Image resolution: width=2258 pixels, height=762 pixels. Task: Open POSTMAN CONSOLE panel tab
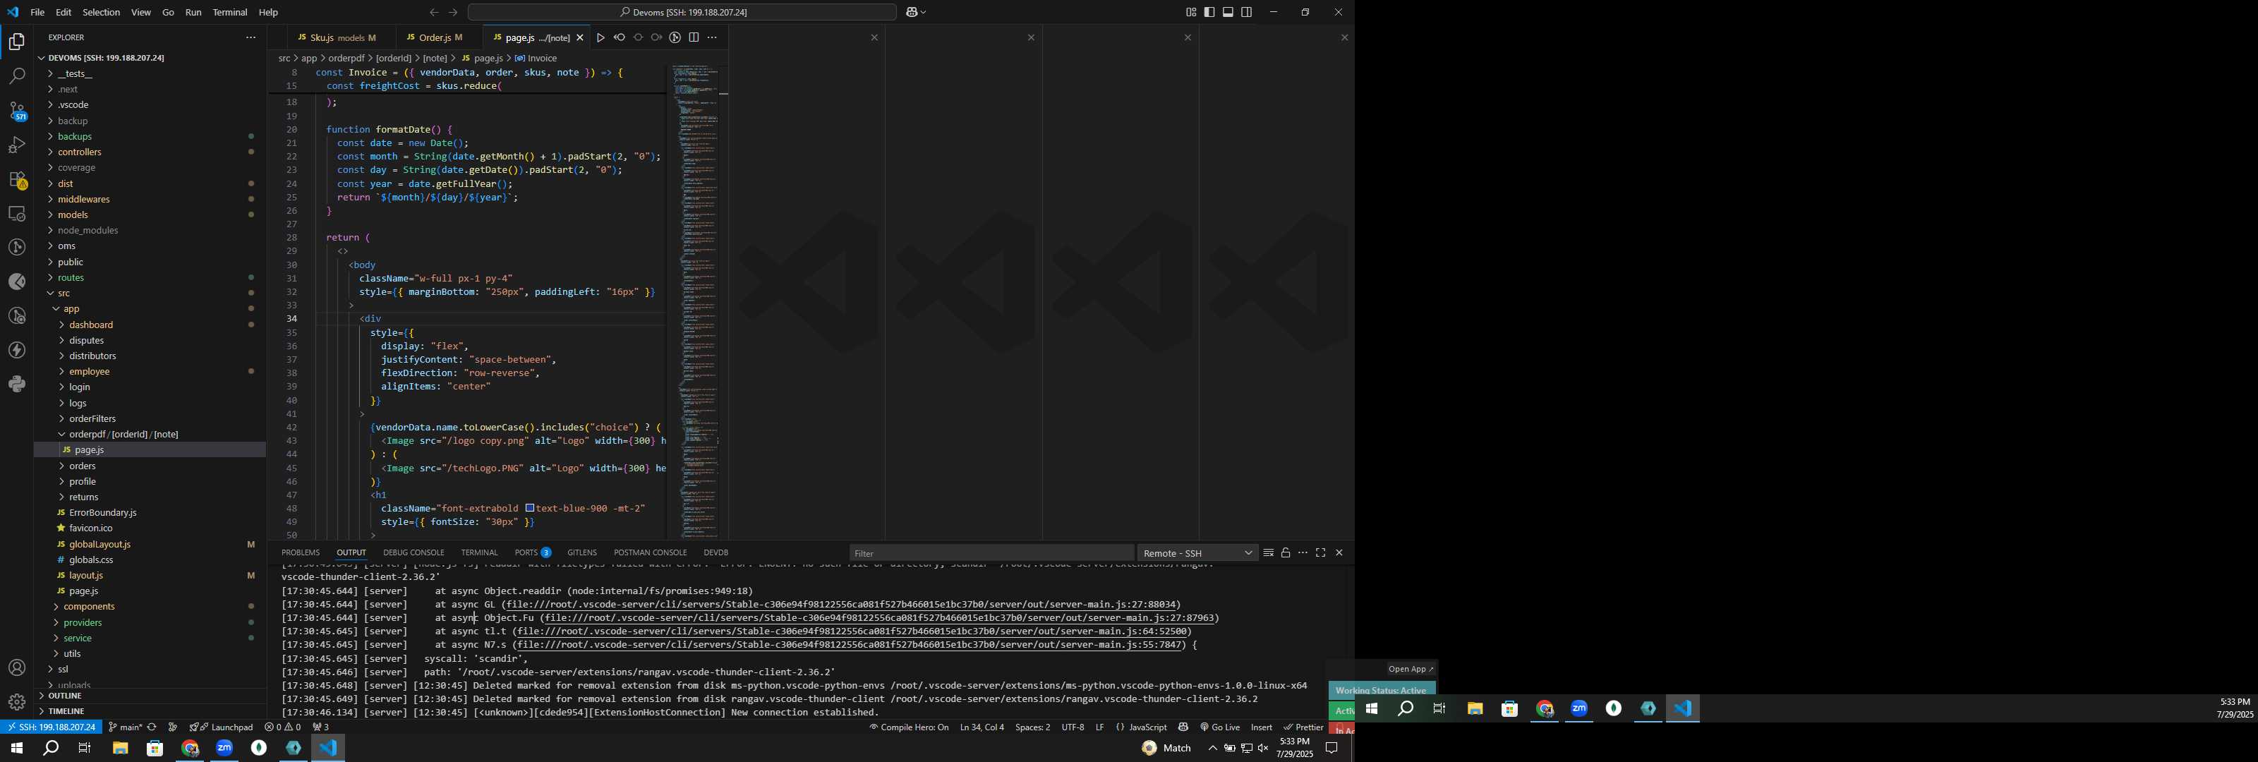click(x=649, y=552)
